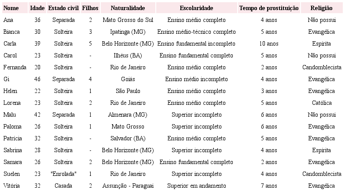Select the Ensino médio-técnico completo cell
The width and height of the screenshot is (345, 193).
pos(196,32)
